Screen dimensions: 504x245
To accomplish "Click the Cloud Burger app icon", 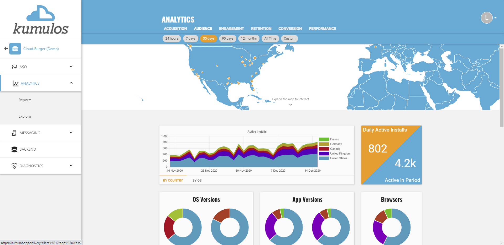I will tap(15, 49).
